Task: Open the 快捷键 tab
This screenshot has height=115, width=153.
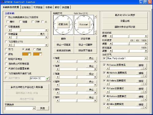Action: [x=66, y=7]
